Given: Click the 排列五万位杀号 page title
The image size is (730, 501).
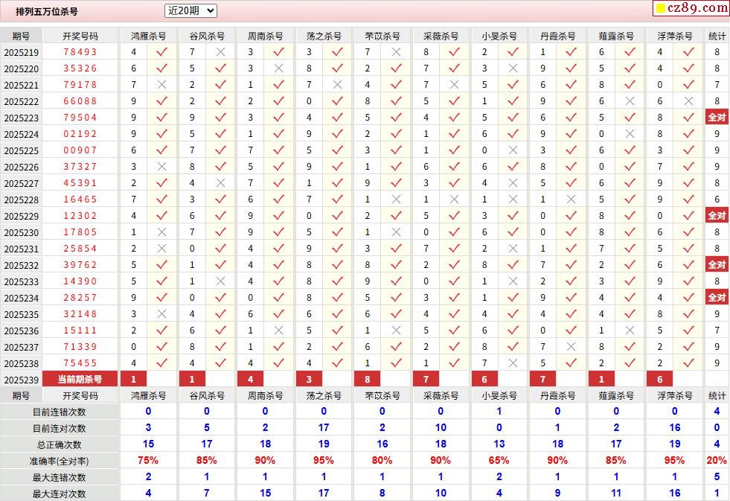Looking at the screenshot, I should pos(47,11).
